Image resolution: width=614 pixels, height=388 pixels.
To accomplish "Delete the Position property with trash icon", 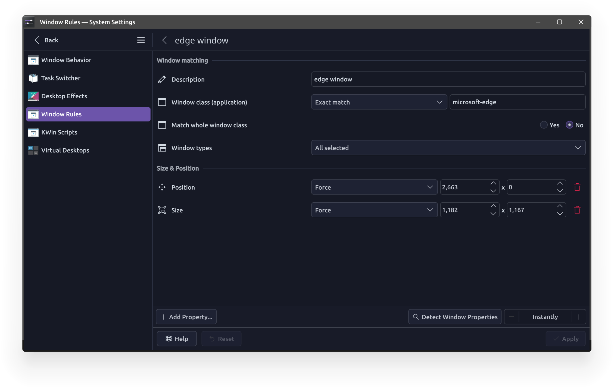I will (x=577, y=187).
